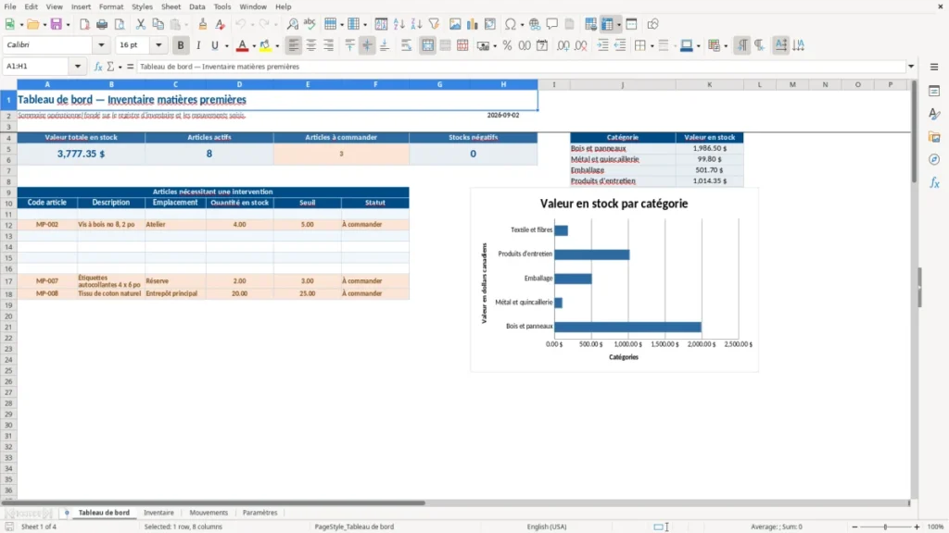This screenshot has height=533, width=949.
Task: Click the zoom in plus button
Action: click(x=917, y=527)
